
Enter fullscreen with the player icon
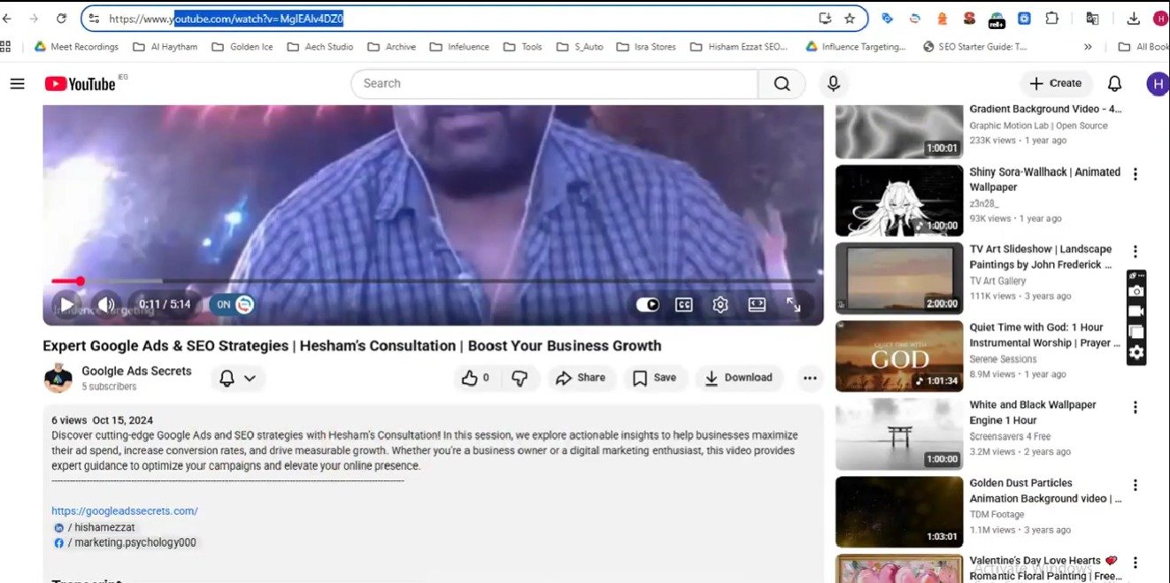(x=793, y=304)
